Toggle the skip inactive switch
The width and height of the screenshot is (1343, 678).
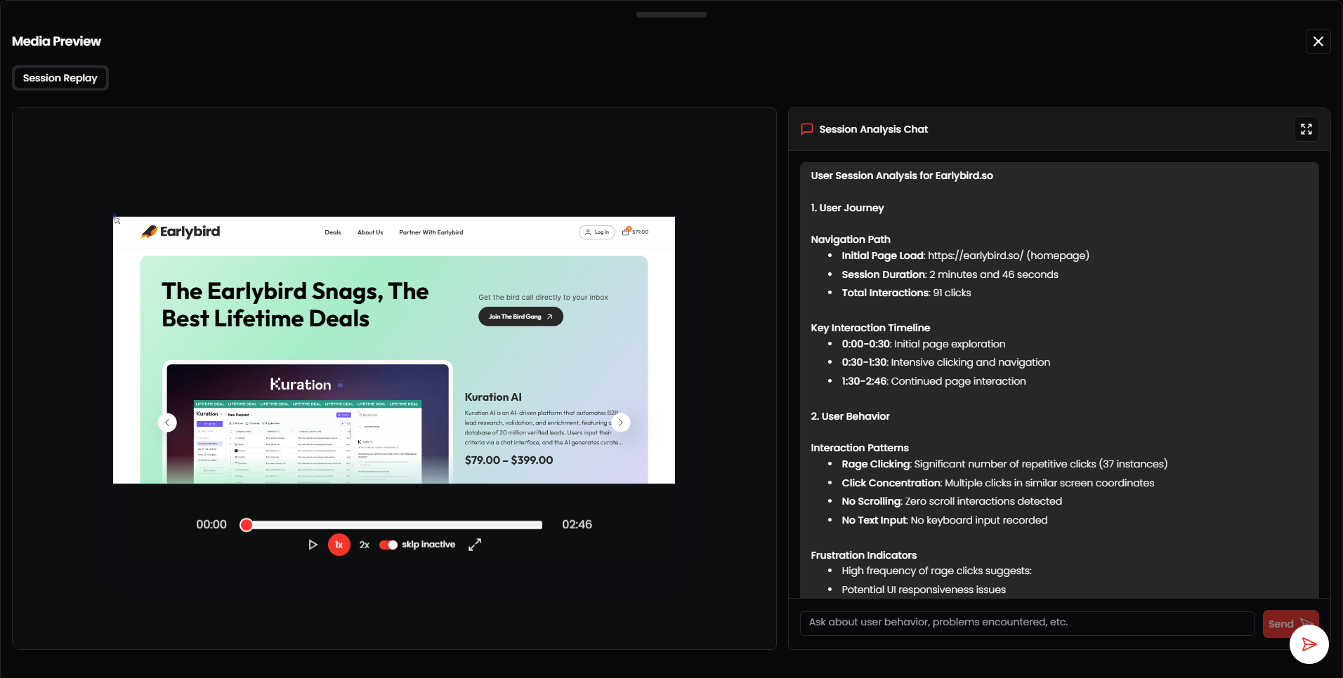388,545
